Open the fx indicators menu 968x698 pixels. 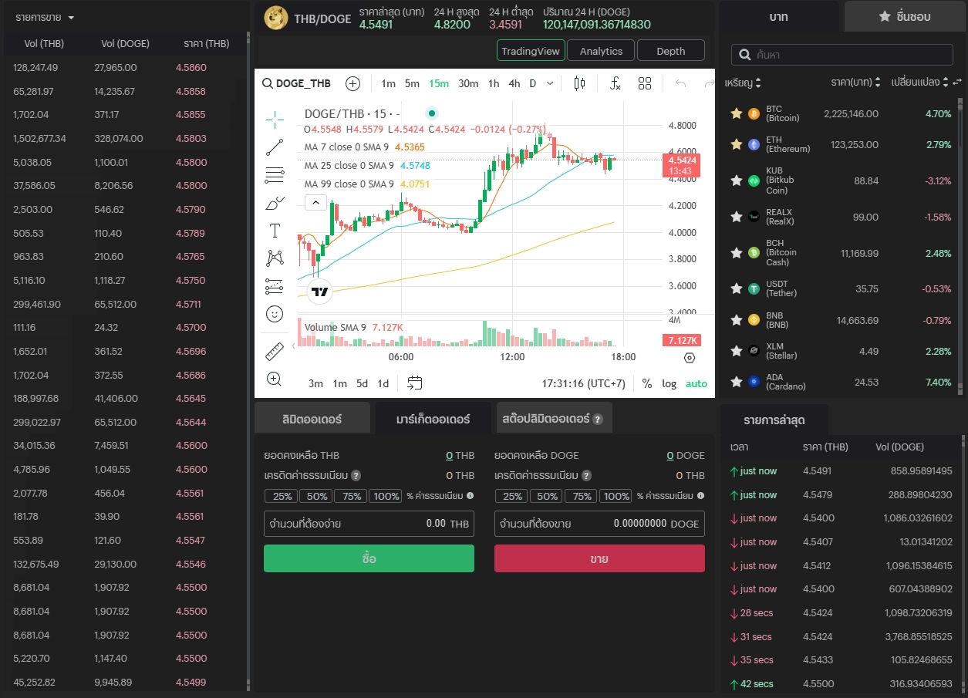click(615, 83)
